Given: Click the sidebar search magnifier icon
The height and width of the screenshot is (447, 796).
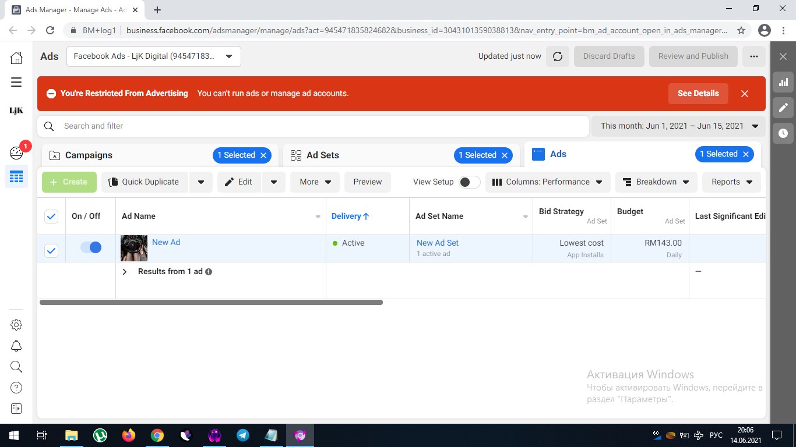Looking at the screenshot, I should 16,367.
